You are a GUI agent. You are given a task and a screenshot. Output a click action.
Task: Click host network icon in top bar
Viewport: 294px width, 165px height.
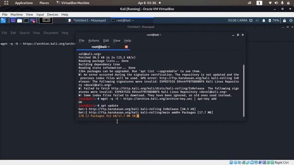(x=270, y=3)
